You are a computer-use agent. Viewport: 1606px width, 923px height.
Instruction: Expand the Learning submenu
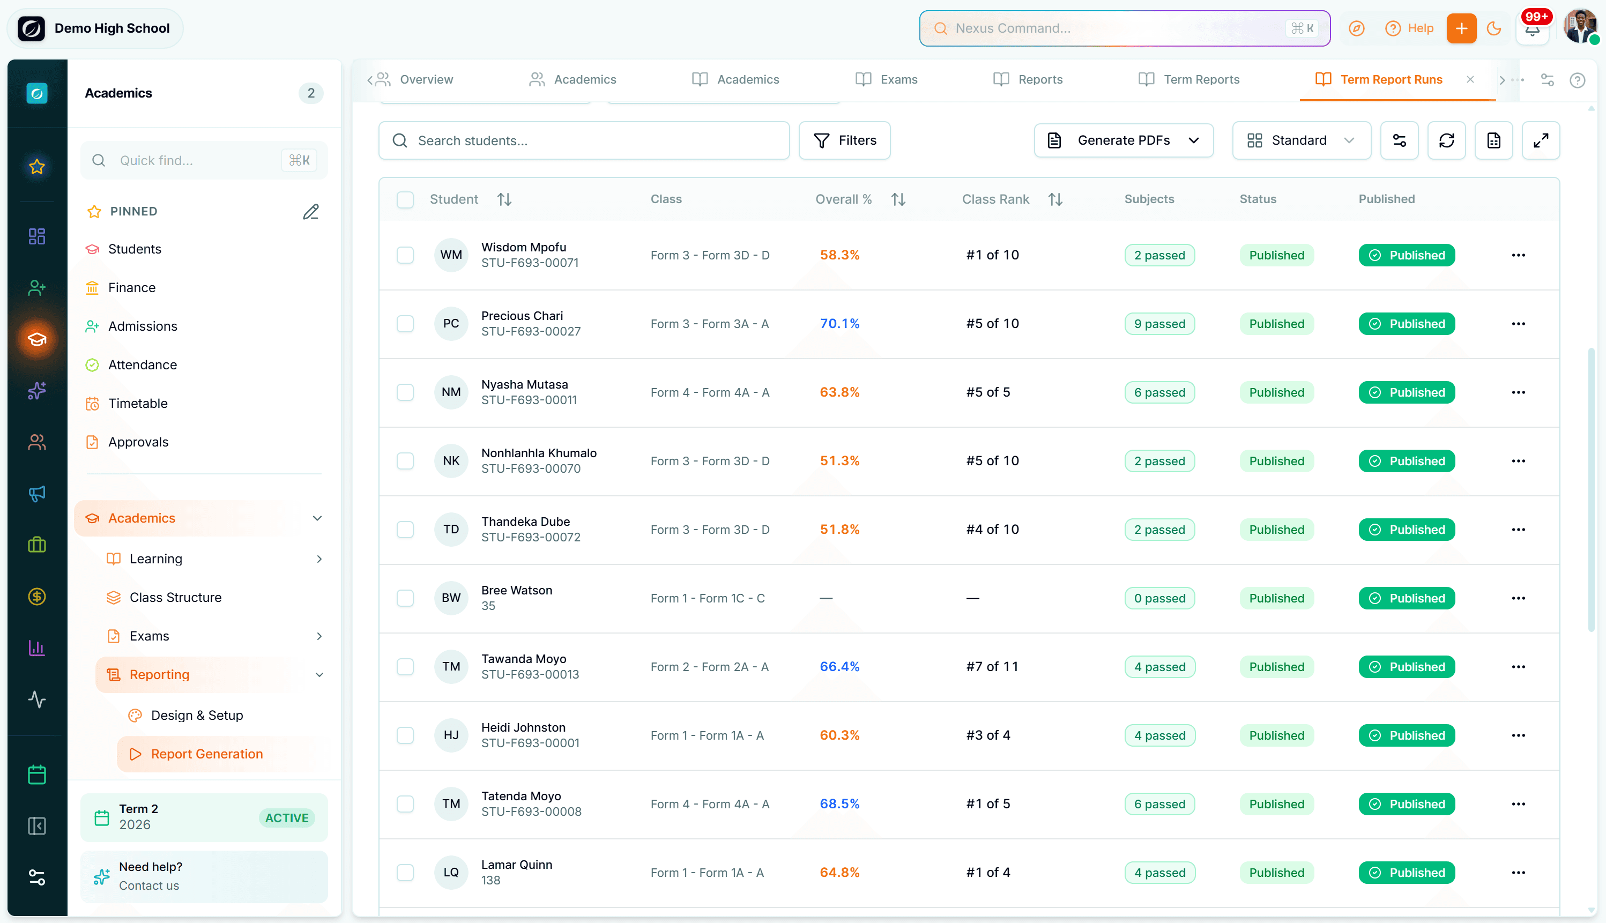pos(319,559)
